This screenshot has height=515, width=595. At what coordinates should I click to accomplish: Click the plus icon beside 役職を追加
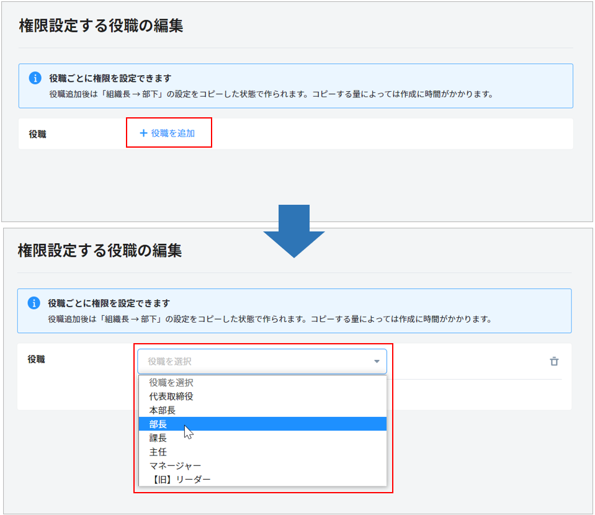(143, 133)
